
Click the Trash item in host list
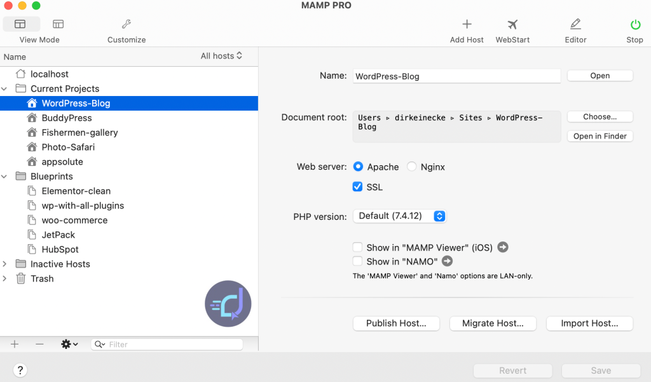point(129,278)
